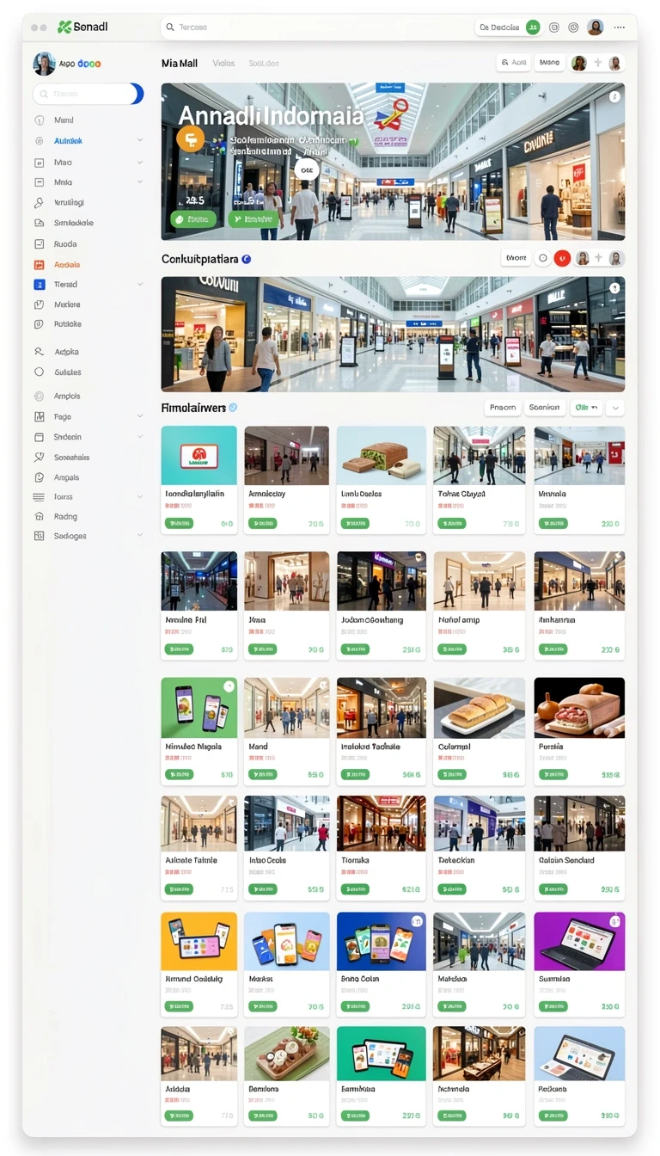Switch to the Vioias tab

coord(223,64)
